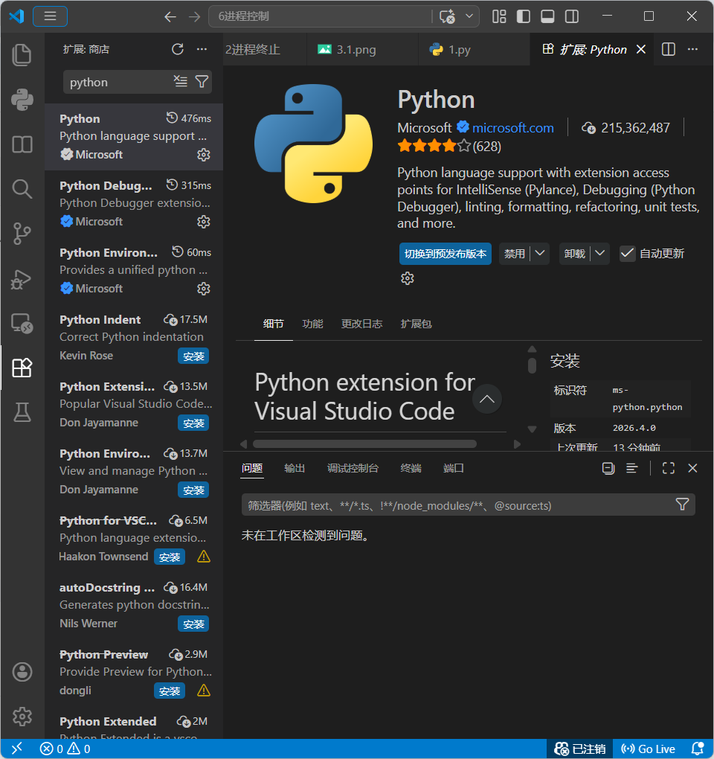The width and height of the screenshot is (714, 759).
Task: Go forward in navigation history
Action: pyautogui.click(x=194, y=17)
